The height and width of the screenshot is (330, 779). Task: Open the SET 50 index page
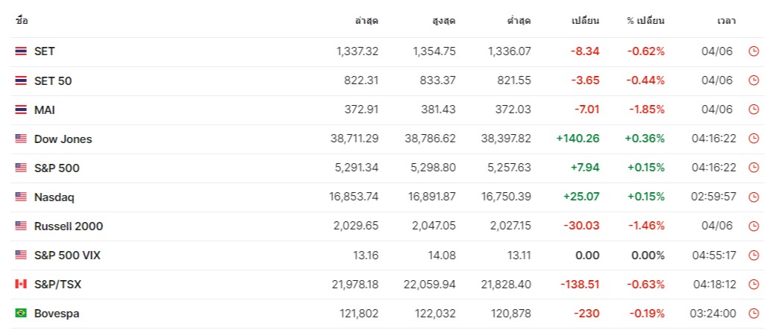tap(53, 80)
